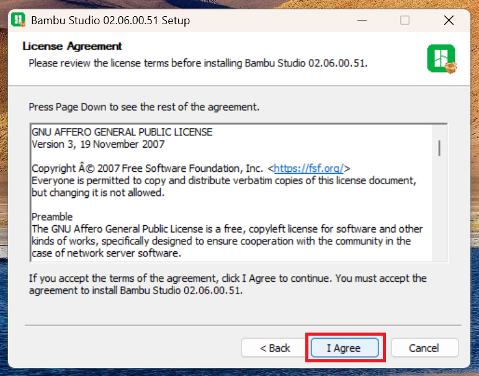Click the window title 'Bambu Studio 02.06.00.51 Setup'
This screenshot has width=479, height=376.
pos(110,20)
